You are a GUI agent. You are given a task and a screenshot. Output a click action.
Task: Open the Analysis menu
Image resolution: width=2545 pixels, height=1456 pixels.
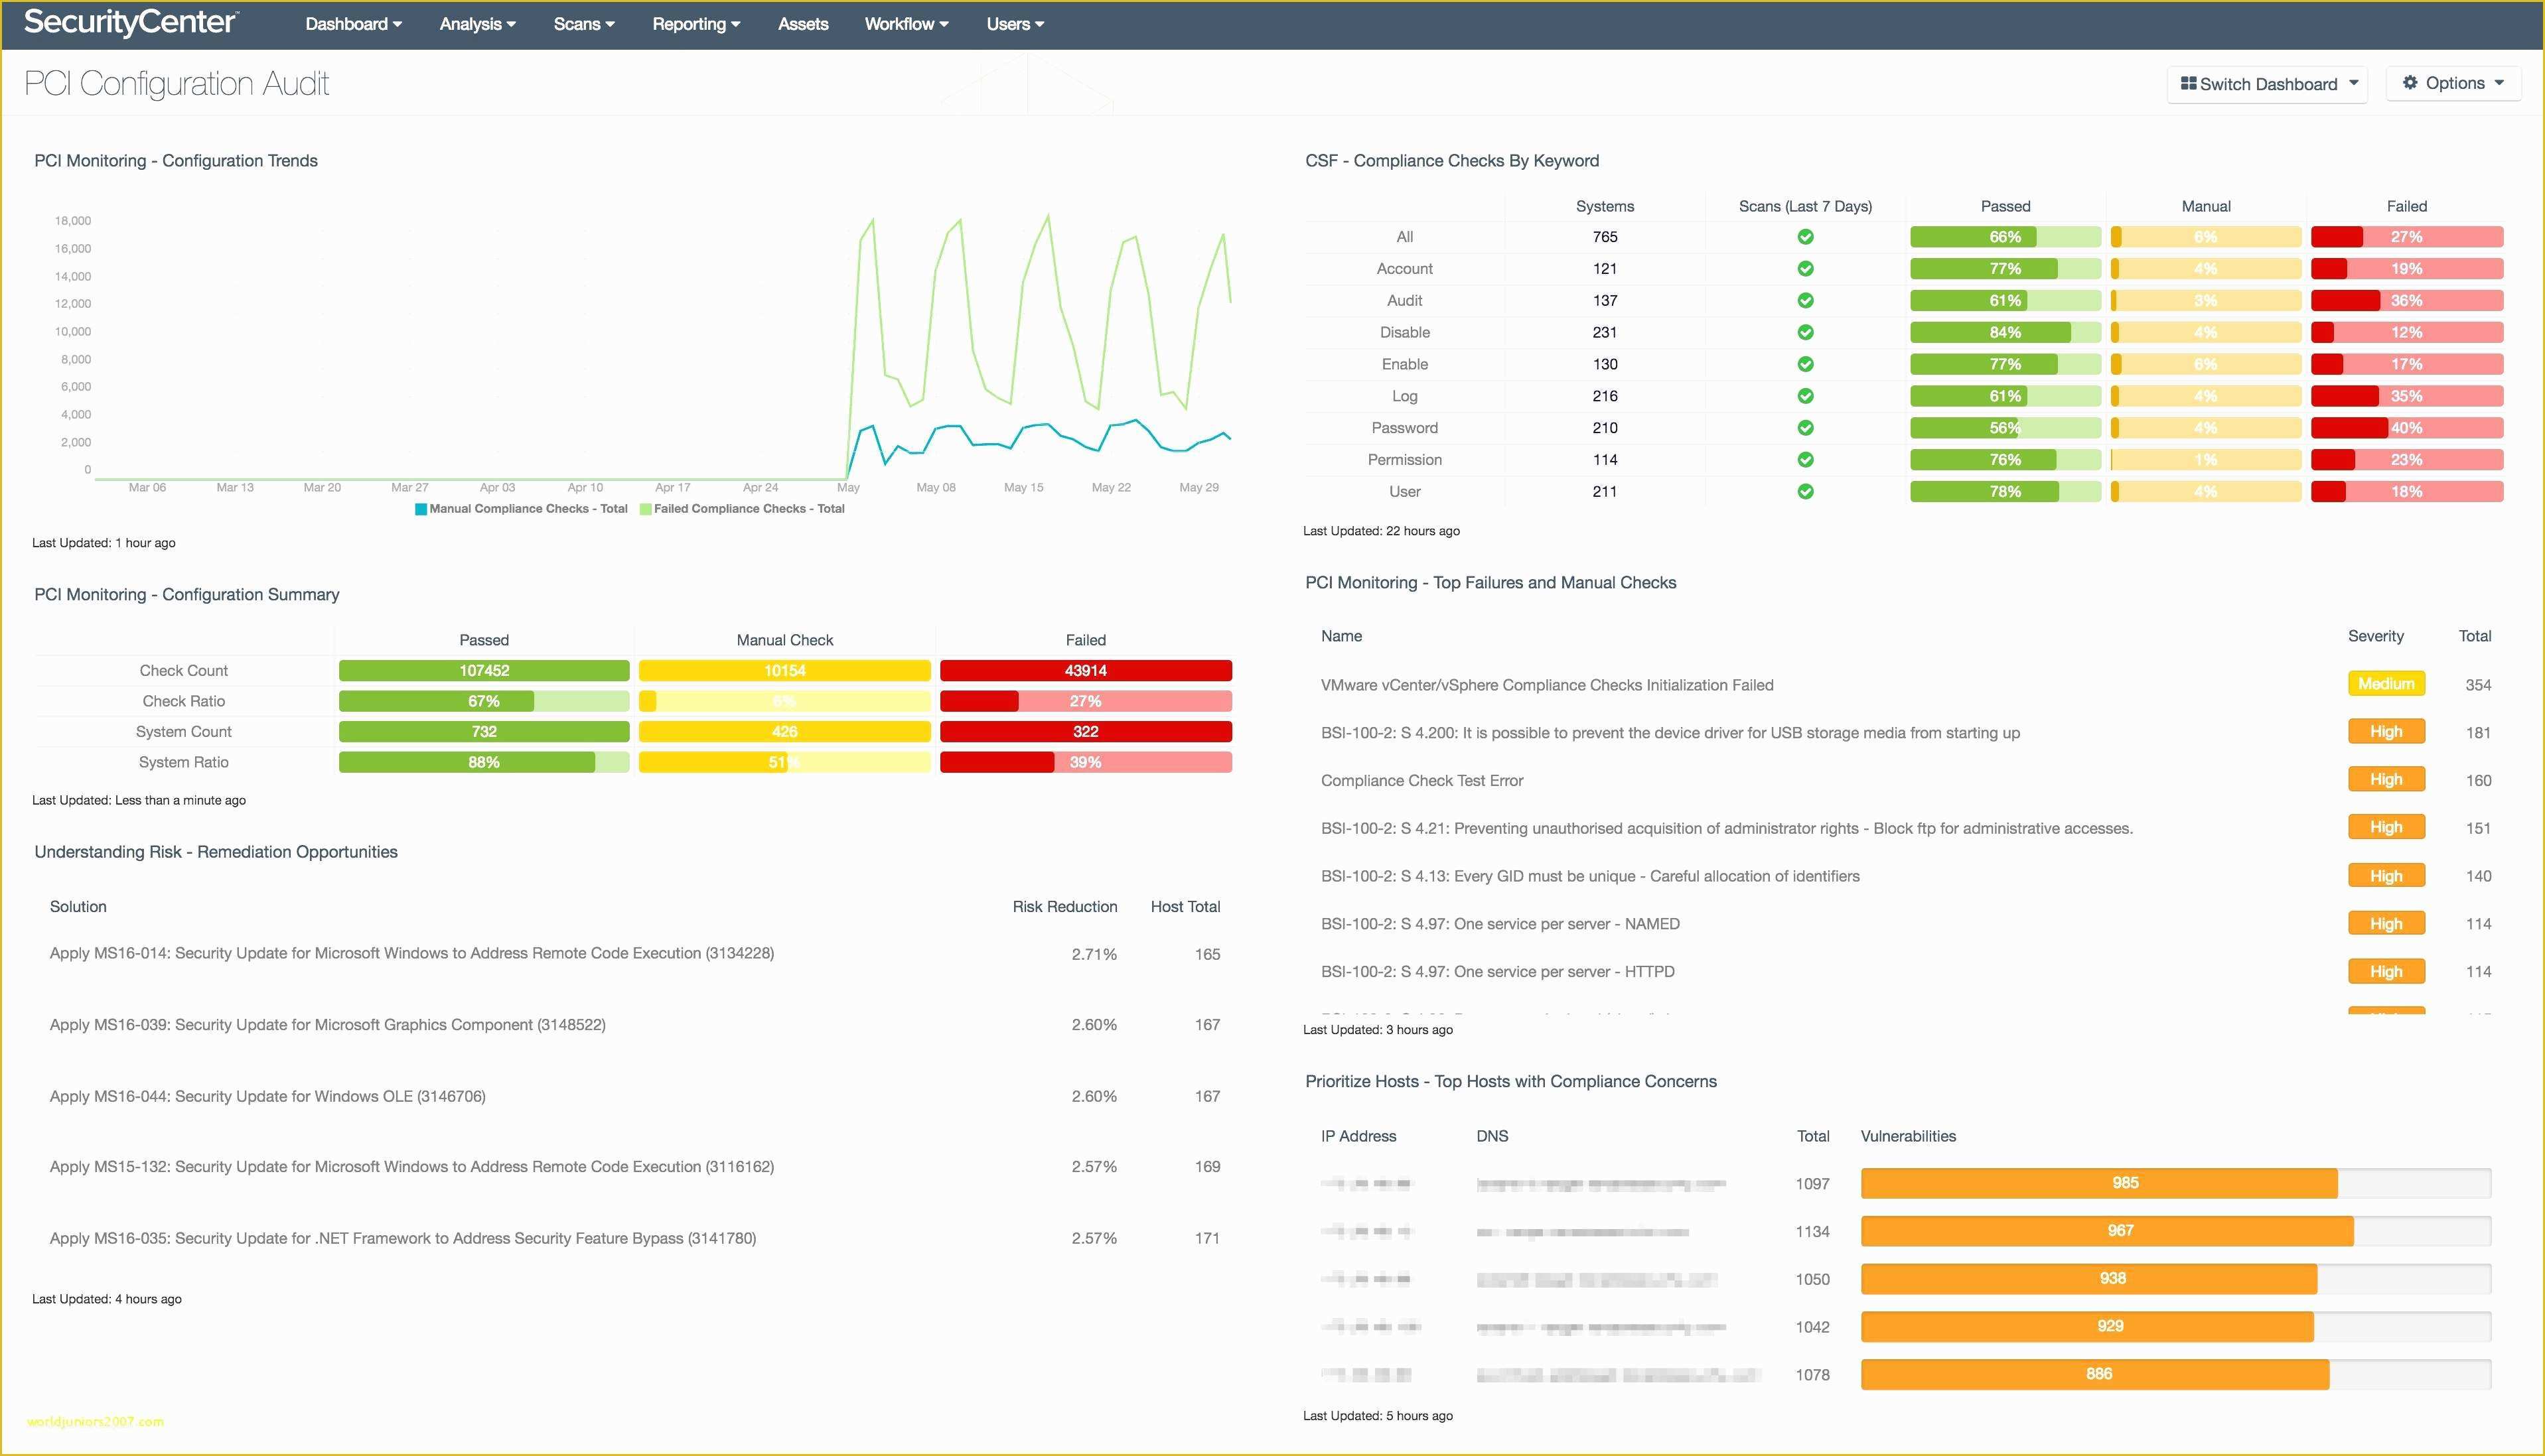tap(477, 24)
